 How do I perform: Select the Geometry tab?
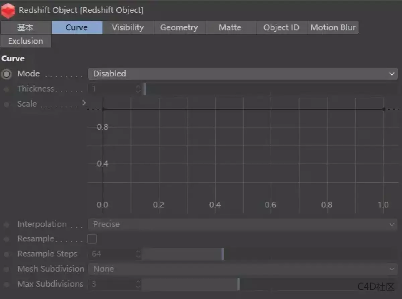coord(179,27)
